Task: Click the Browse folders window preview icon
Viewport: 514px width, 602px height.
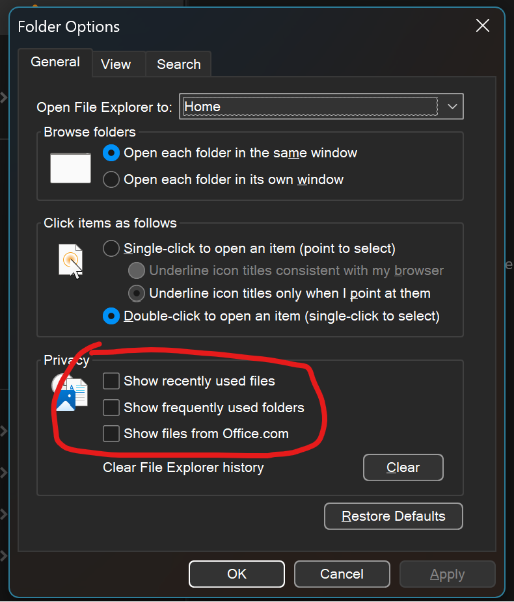Action: (x=71, y=168)
